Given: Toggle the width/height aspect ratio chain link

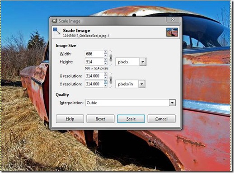Looking at the screenshot, I should click(111, 58).
